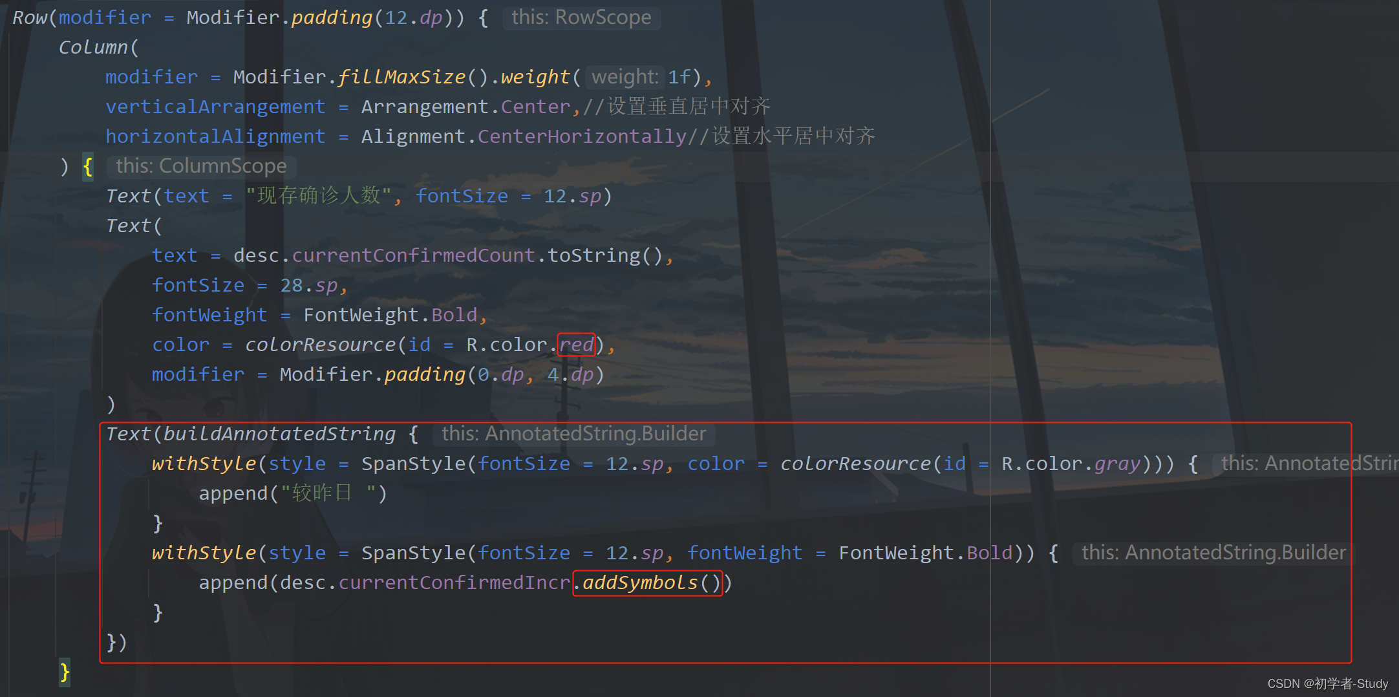The image size is (1399, 697).
Task: Click the closing '})' of annotated Text
Action: pyautogui.click(x=116, y=642)
